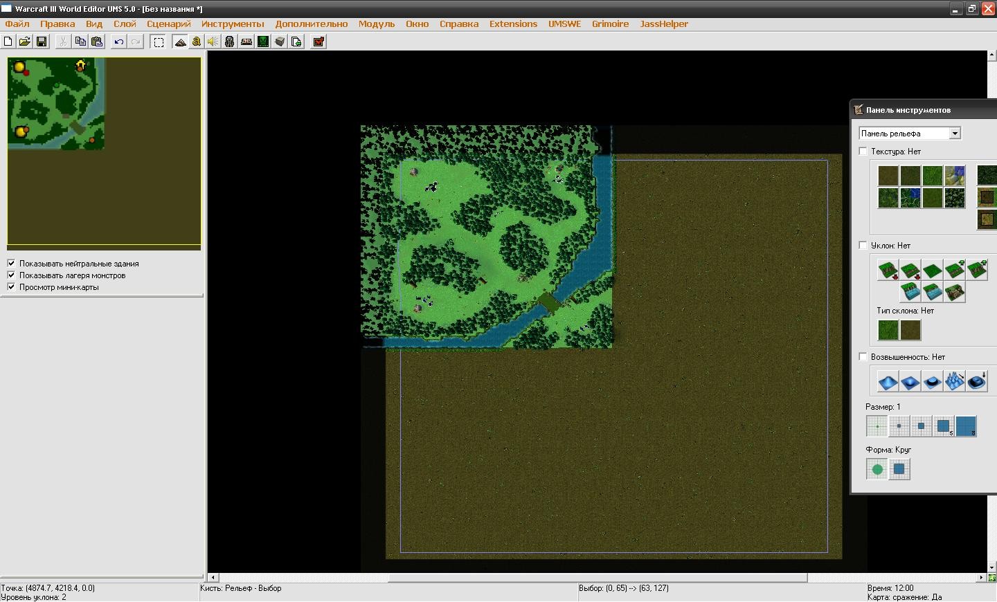
Task: Open the Campaign Editor icon
Action: tap(246, 42)
